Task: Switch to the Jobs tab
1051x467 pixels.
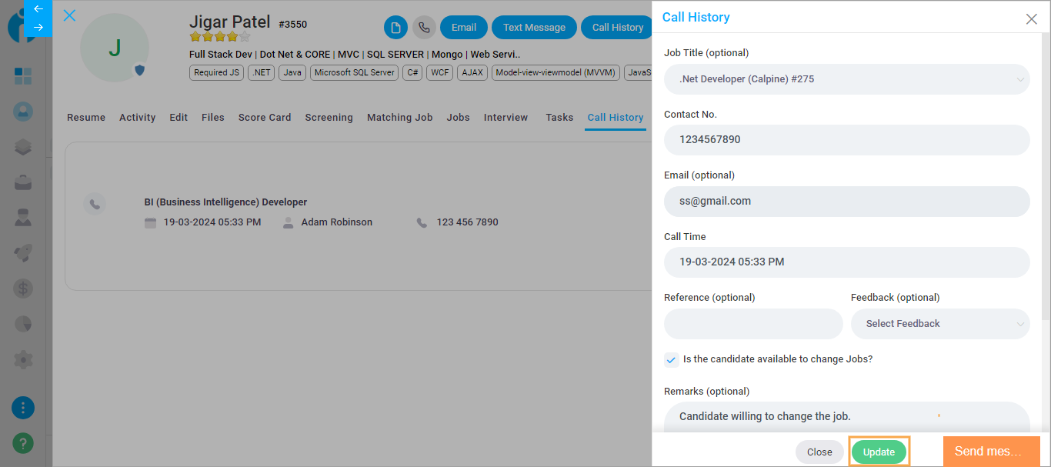Action: [459, 118]
